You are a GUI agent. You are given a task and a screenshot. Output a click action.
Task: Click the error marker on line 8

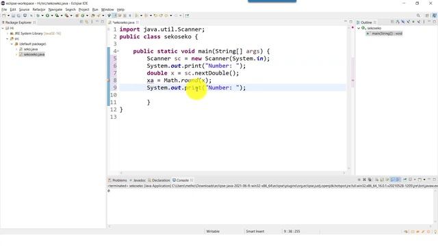point(108,81)
